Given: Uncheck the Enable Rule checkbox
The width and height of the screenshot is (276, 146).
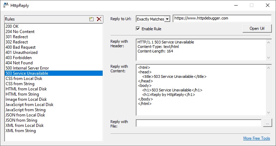Looking at the screenshot, I should [x=138, y=29].
